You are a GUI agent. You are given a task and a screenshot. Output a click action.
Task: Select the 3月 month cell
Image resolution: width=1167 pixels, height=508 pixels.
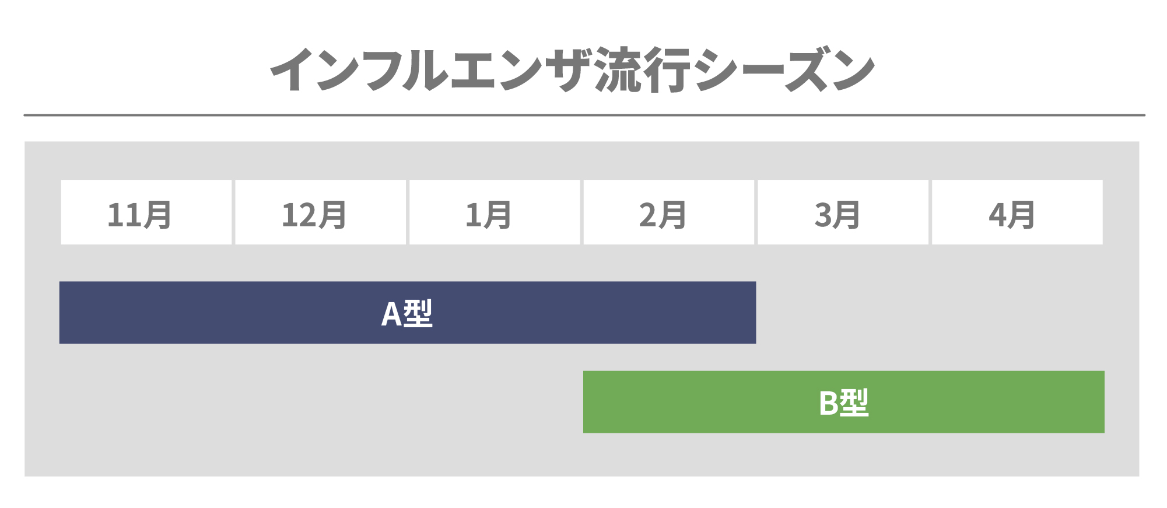[843, 213]
